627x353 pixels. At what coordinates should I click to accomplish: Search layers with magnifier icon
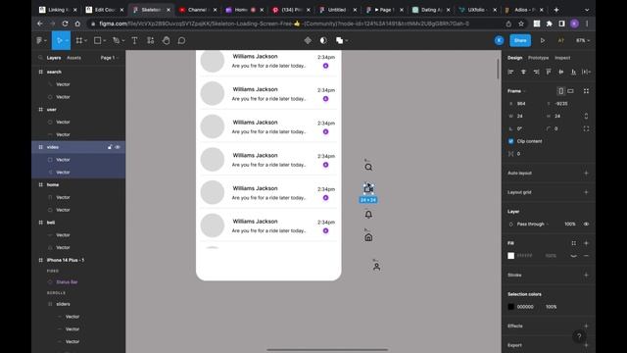click(40, 58)
